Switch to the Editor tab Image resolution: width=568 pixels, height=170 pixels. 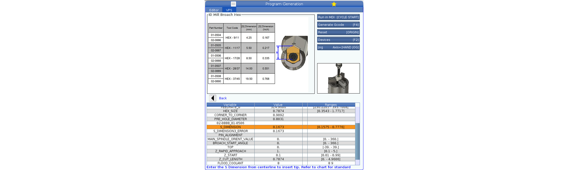[x=214, y=10]
